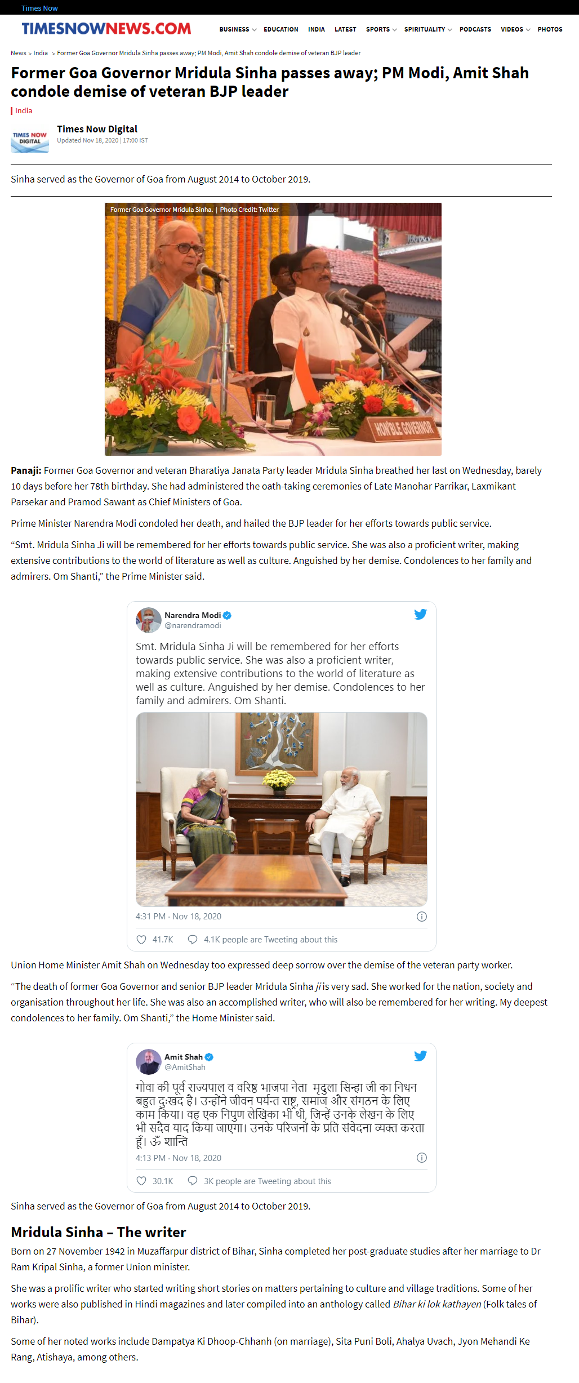Viewport: 579px width, 1383px height.
Task: Click the India breadcrumb link
Action: [x=41, y=53]
